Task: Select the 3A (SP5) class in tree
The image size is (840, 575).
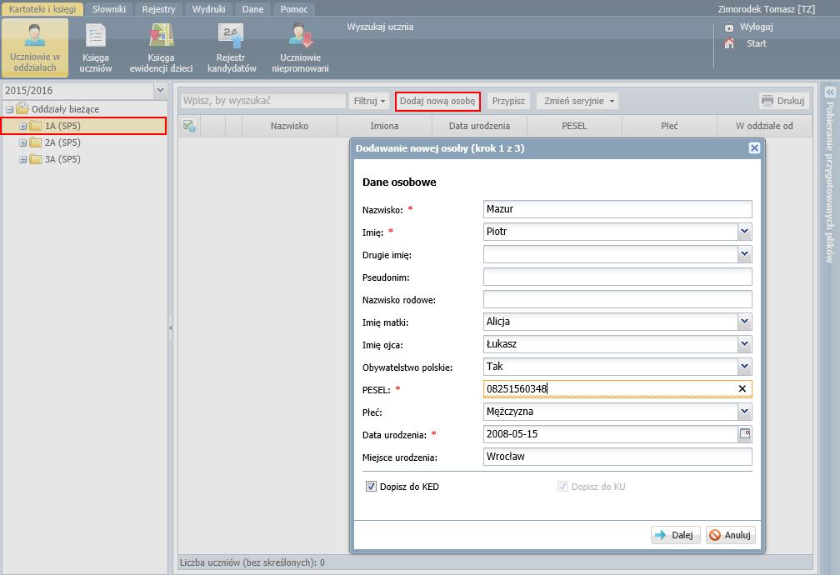Action: point(62,159)
